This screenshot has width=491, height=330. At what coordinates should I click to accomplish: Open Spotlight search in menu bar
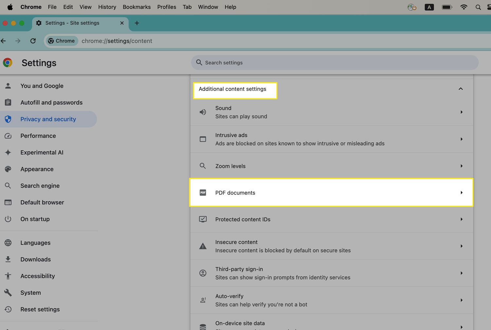pyautogui.click(x=478, y=7)
